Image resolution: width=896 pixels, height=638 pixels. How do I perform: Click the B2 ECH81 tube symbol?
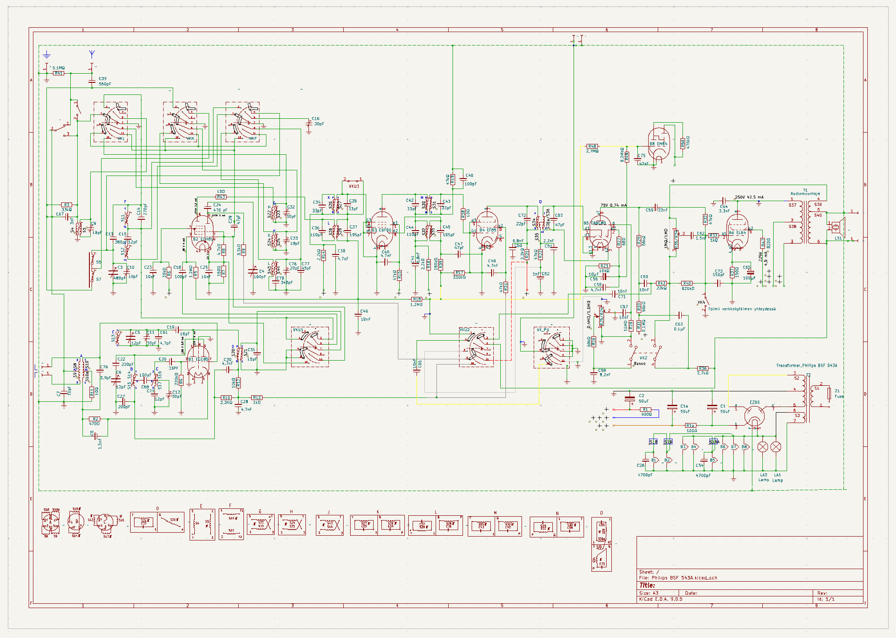pyautogui.click(x=202, y=232)
